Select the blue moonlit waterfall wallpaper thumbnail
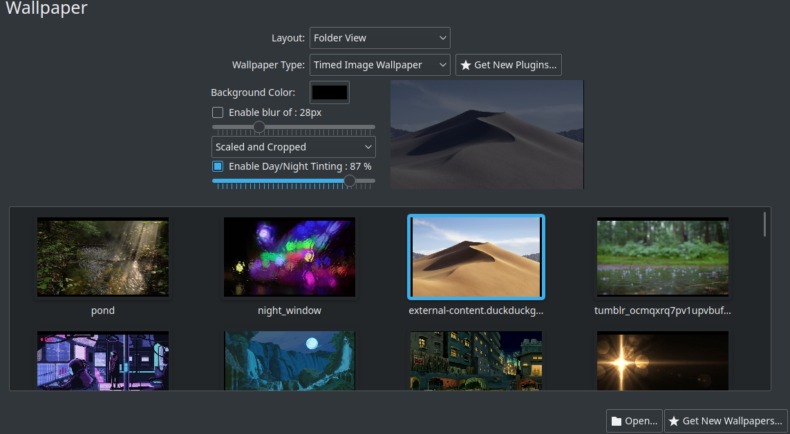 tap(289, 361)
